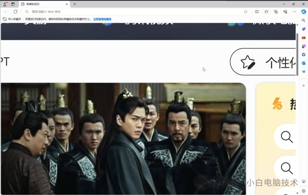Close the 新建标签页 tab
This screenshot has height=195, width=308.
[67, 4]
